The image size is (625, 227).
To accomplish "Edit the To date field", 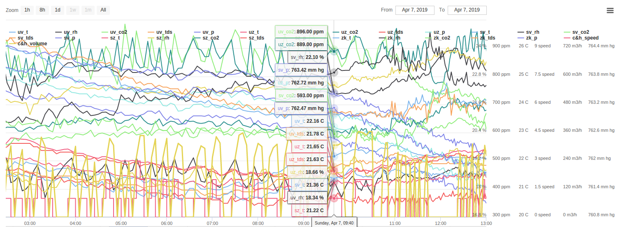I will [x=467, y=10].
